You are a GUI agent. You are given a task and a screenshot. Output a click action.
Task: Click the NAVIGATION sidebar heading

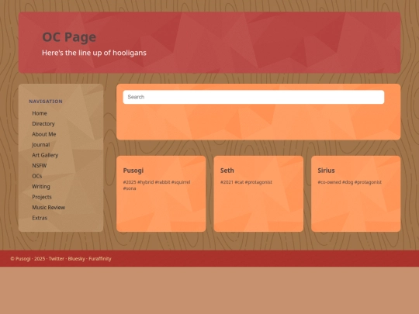[x=46, y=102]
